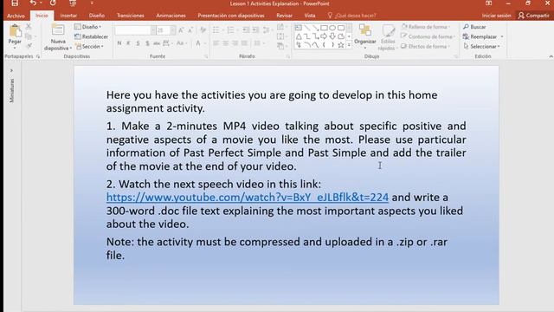
Task: Click the Compartir share button
Action: point(534,16)
